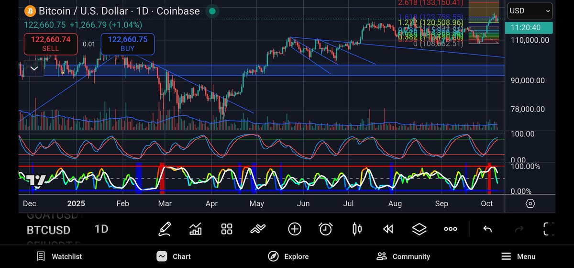
Task: Open the Menu tab
Action: click(518, 257)
